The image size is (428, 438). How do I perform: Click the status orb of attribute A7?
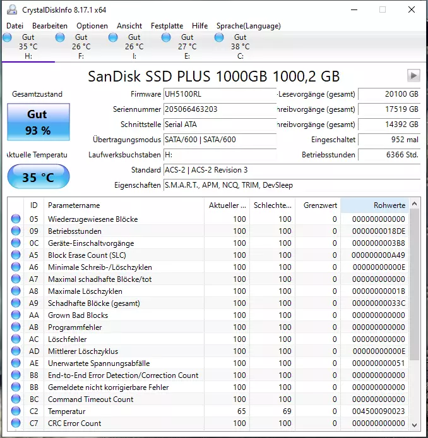coord(16,279)
